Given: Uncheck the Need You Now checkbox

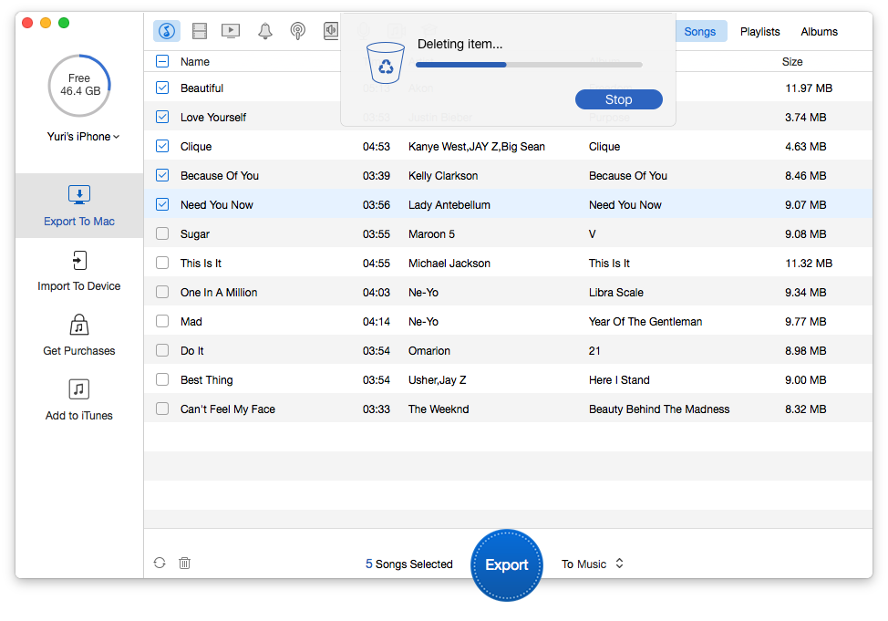Looking at the screenshot, I should (162, 204).
